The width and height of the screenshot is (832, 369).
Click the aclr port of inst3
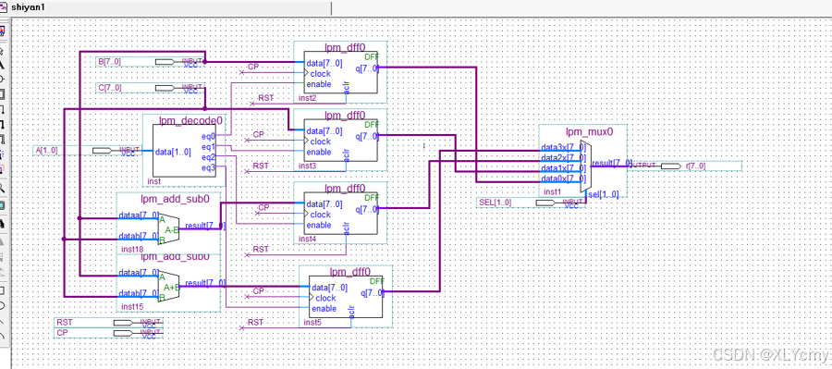click(347, 154)
